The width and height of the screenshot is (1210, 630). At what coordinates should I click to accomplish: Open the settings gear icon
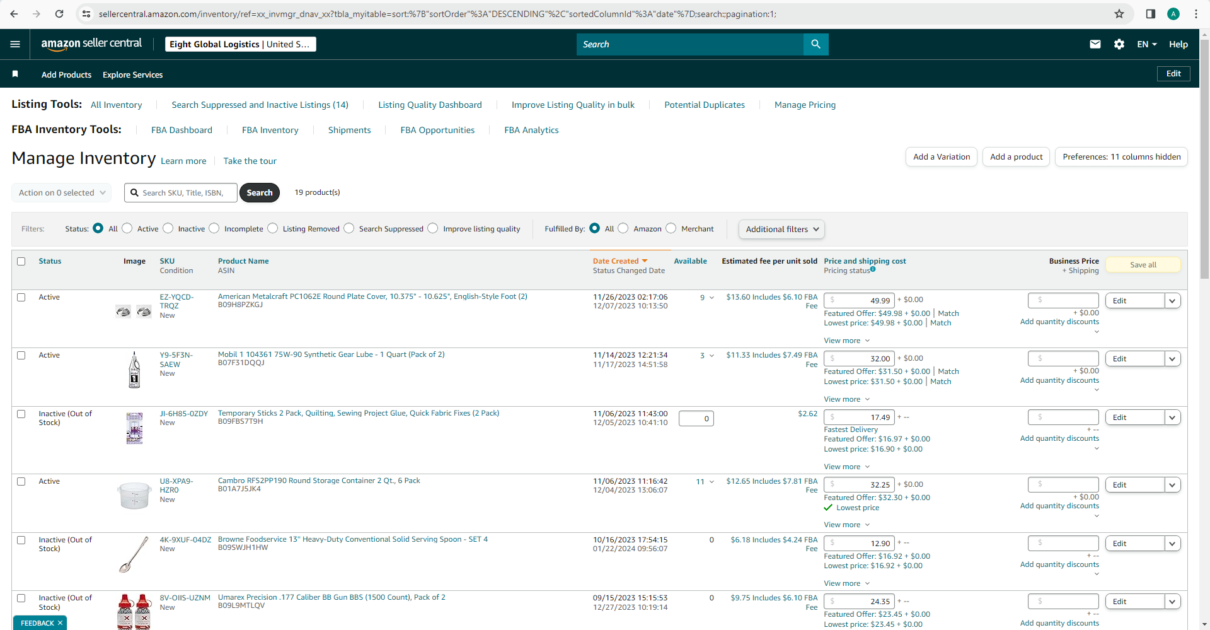[1119, 44]
